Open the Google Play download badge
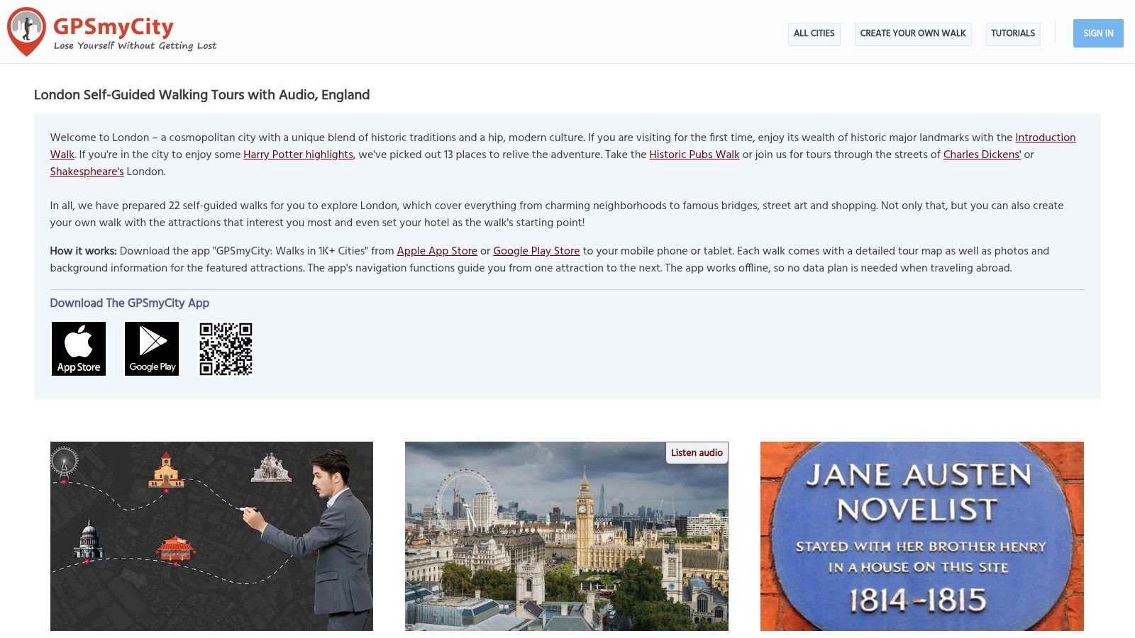 pos(152,349)
